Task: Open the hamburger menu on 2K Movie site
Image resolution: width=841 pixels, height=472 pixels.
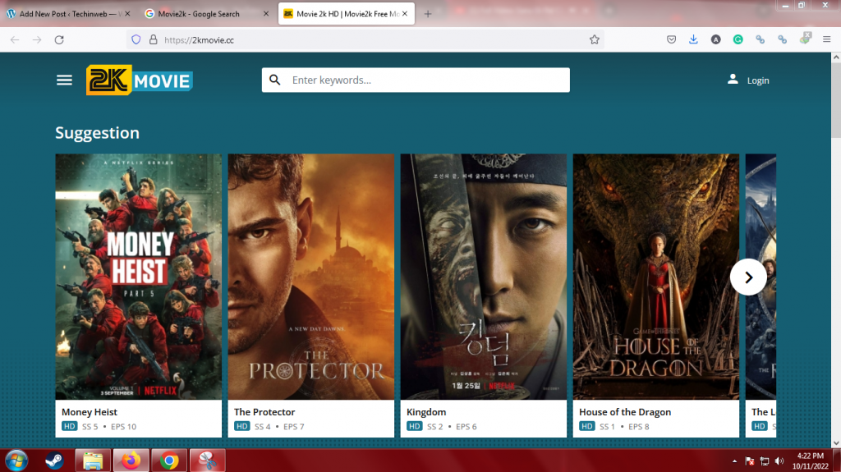Action: (x=64, y=80)
